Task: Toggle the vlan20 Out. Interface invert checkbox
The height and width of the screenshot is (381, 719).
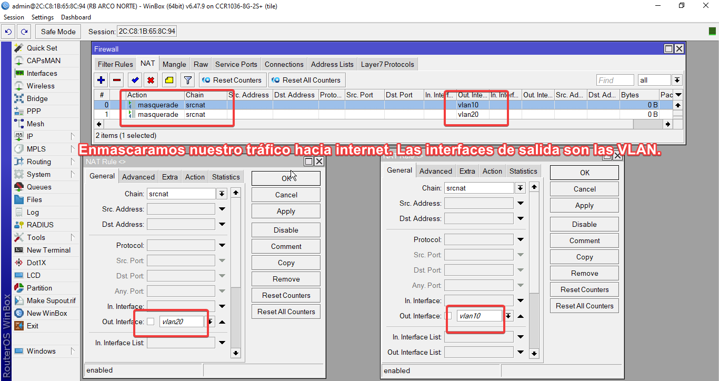Action: [x=151, y=322]
